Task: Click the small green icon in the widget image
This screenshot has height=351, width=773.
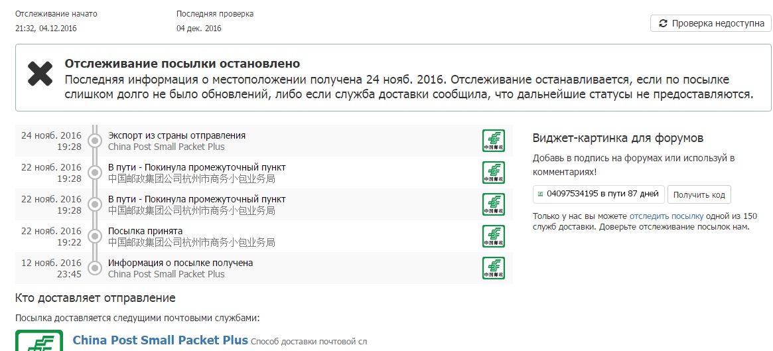Action: [x=540, y=194]
